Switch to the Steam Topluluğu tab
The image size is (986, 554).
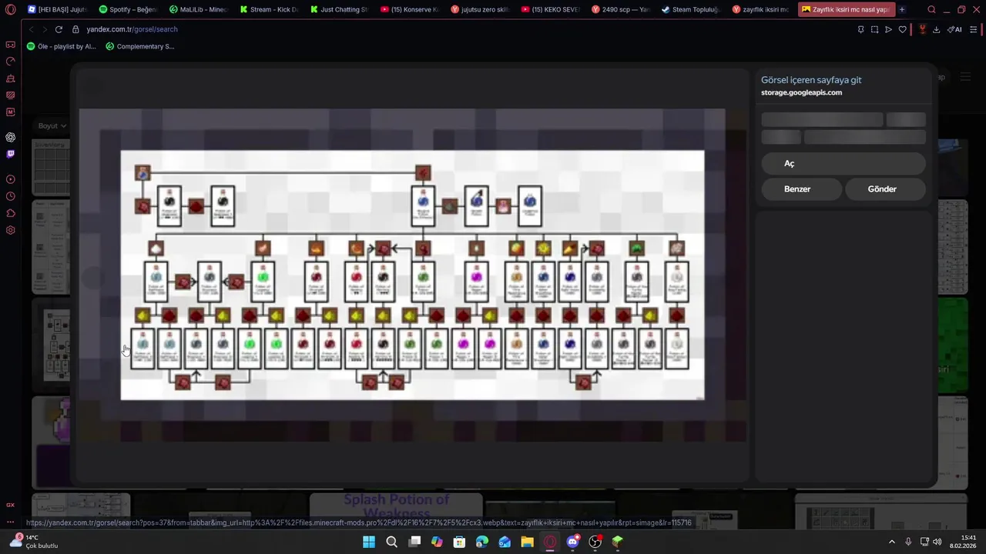point(690,9)
